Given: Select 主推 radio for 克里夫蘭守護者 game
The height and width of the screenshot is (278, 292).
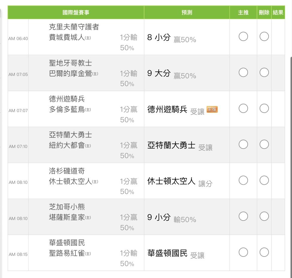Looking at the screenshot, I should tap(243, 36).
